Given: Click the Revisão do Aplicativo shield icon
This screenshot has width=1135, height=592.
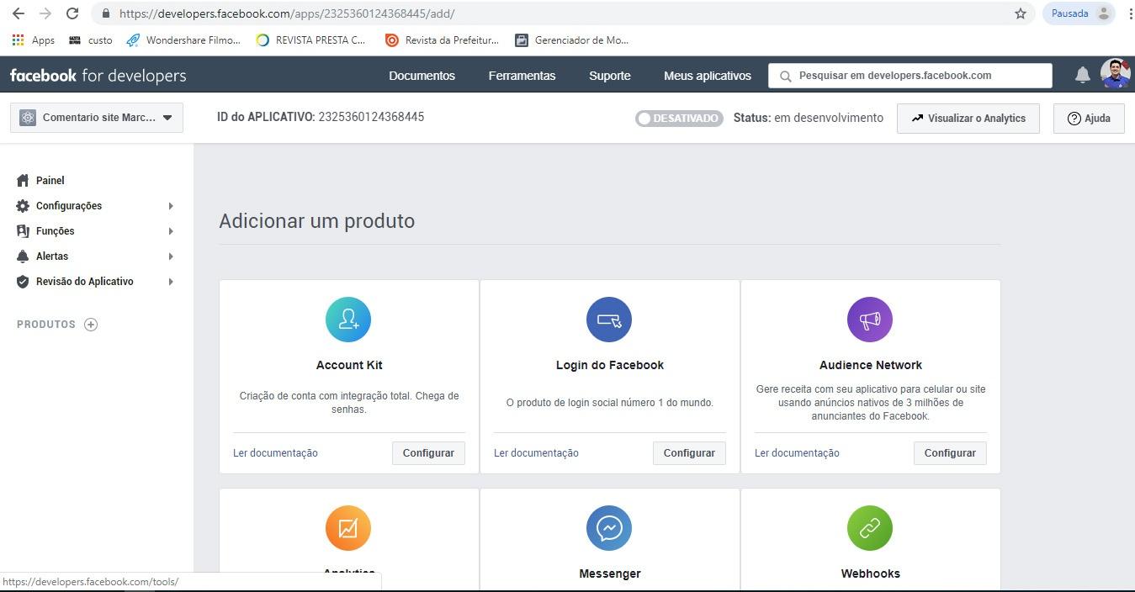Looking at the screenshot, I should 23,281.
